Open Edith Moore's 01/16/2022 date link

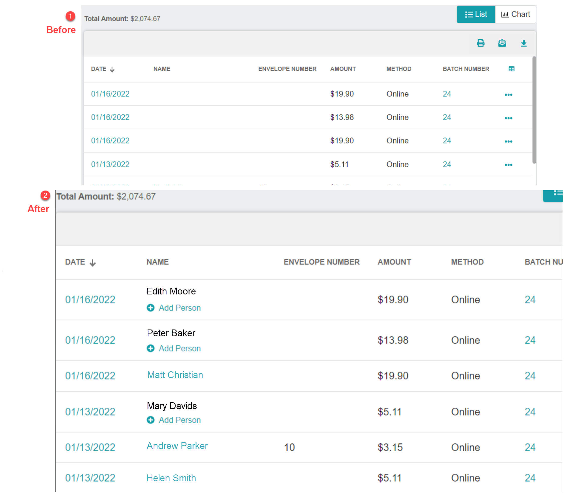(90, 300)
